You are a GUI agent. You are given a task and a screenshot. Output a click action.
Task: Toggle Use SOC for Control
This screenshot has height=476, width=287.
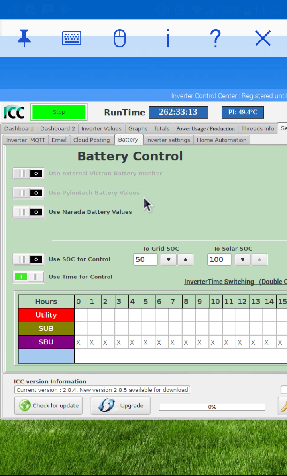tap(29, 259)
